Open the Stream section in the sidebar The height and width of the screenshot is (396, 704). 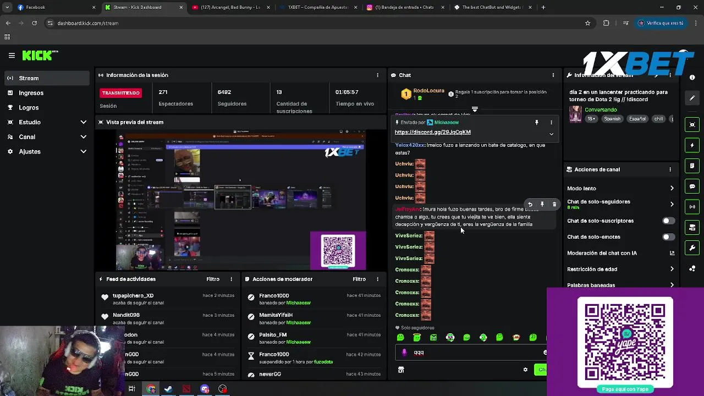(x=46, y=78)
